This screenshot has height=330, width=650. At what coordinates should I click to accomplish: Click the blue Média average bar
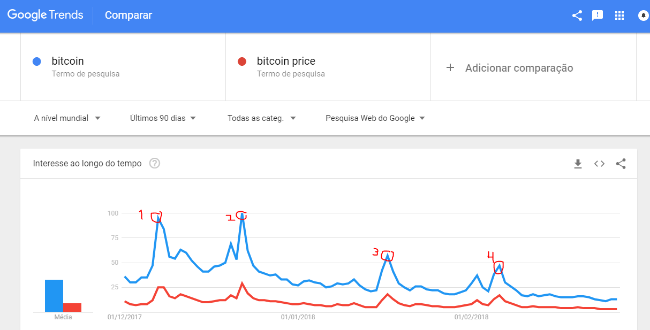pyautogui.click(x=54, y=294)
